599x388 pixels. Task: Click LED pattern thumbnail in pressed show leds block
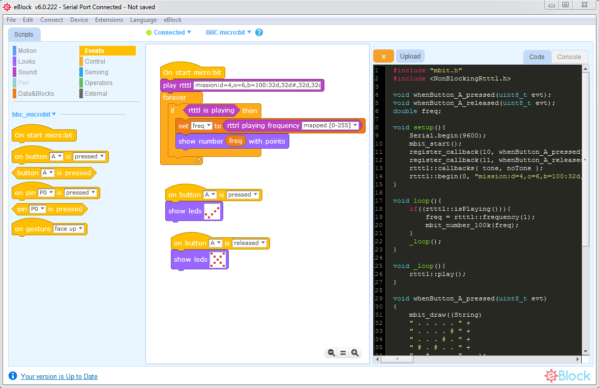213,211
